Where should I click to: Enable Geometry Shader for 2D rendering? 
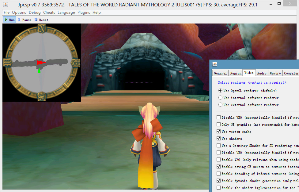(x=219, y=146)
